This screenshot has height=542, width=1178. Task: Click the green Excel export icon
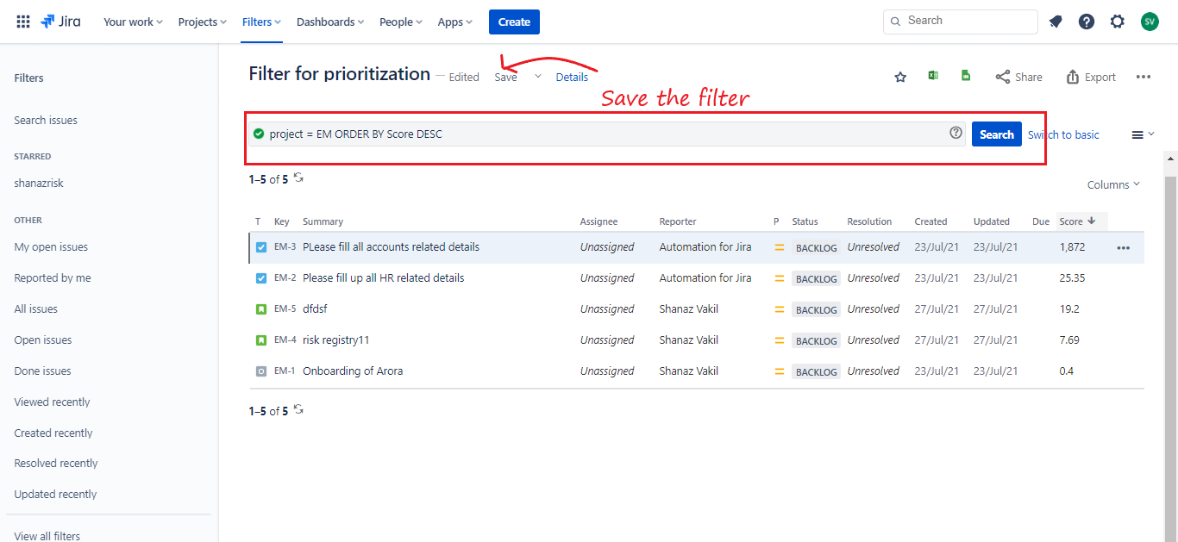933,76
